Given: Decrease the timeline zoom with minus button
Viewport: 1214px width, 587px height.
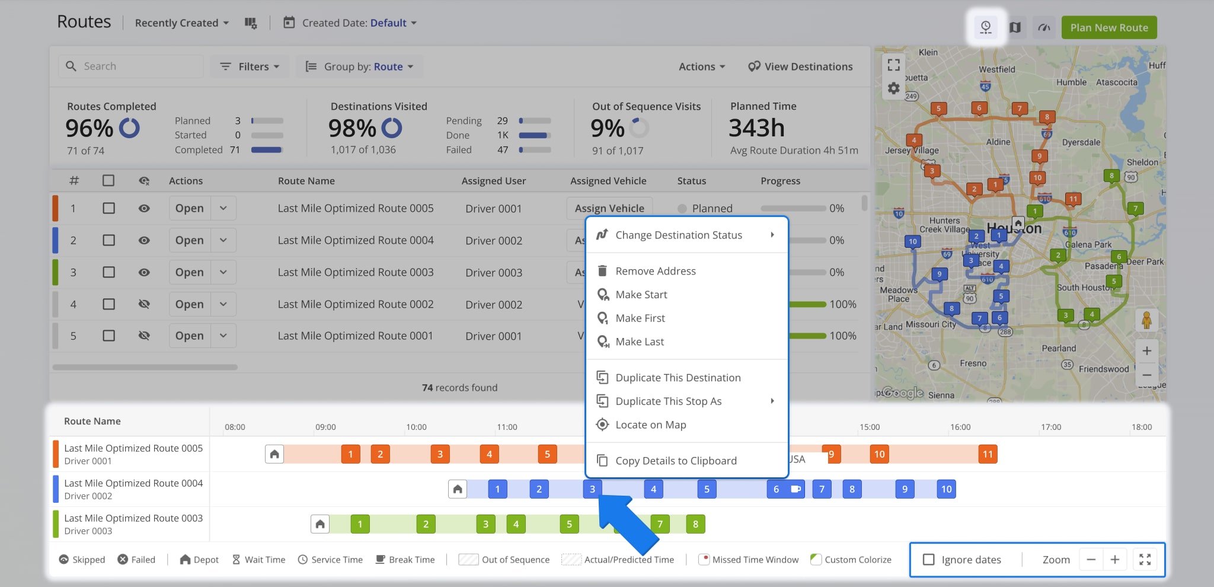Looking at the screenshot, I should (1091, 559).
